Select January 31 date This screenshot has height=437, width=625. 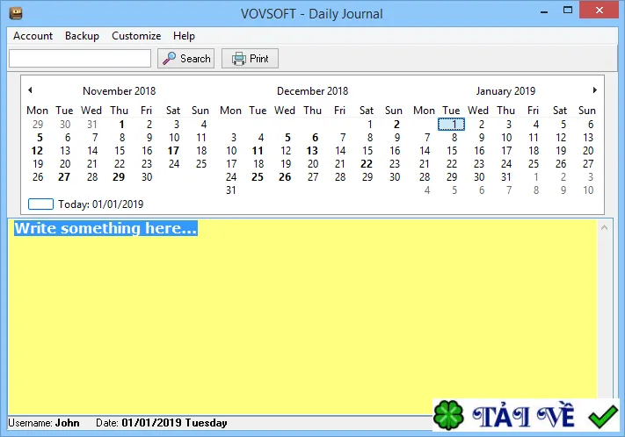pyautogui.click(x=506, y=177)
